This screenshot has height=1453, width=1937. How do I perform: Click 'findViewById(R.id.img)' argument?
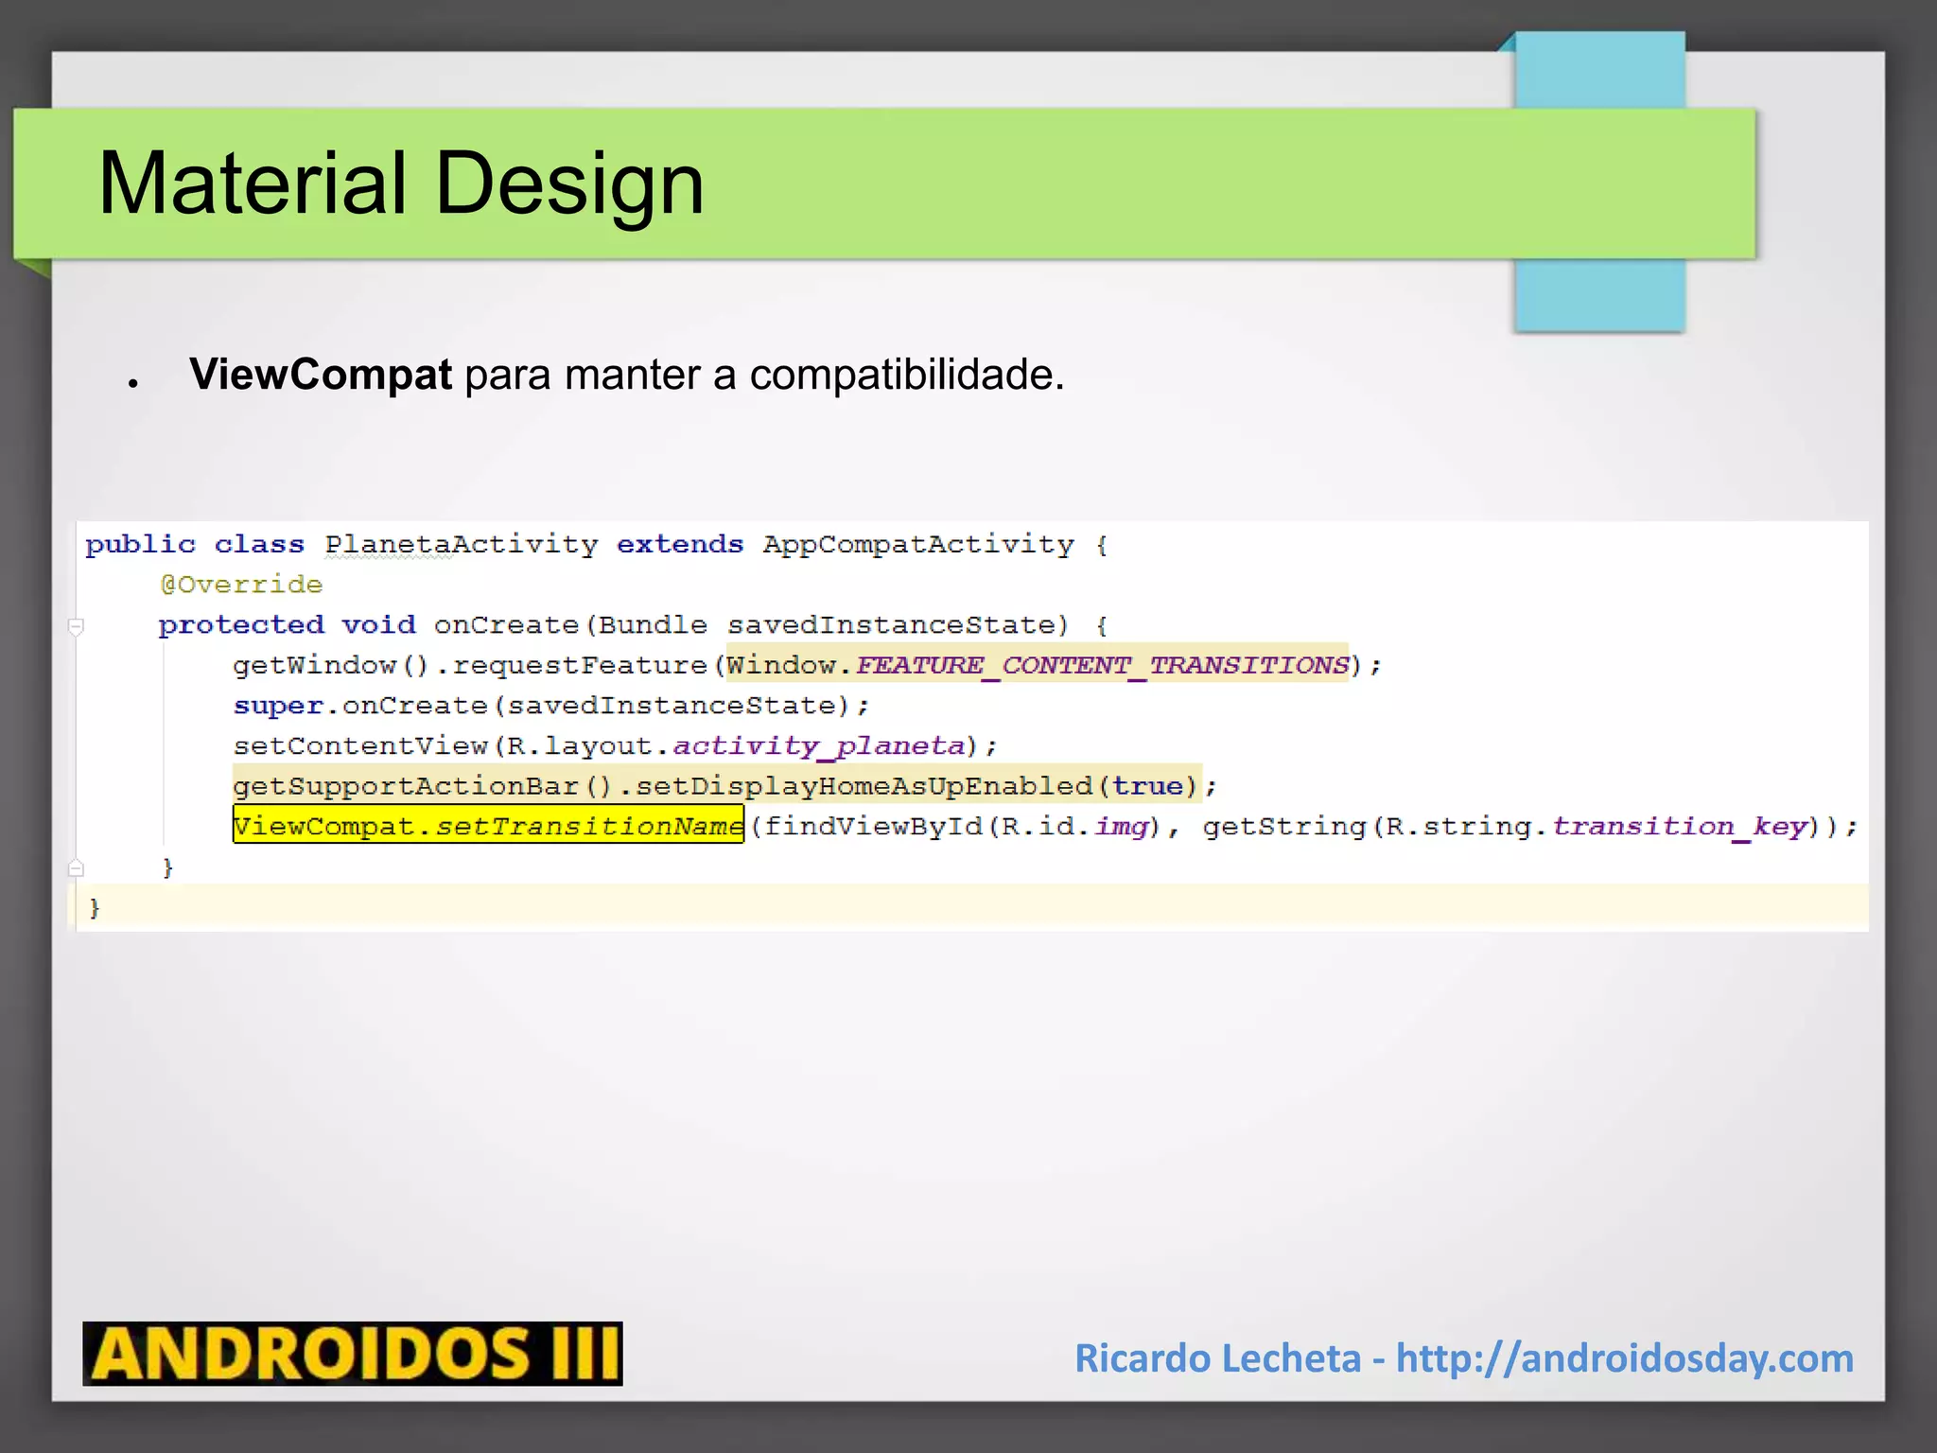962,827
